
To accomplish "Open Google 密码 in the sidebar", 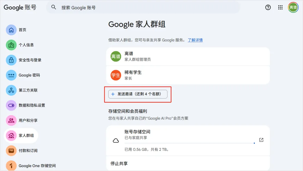I will (29, 75).
